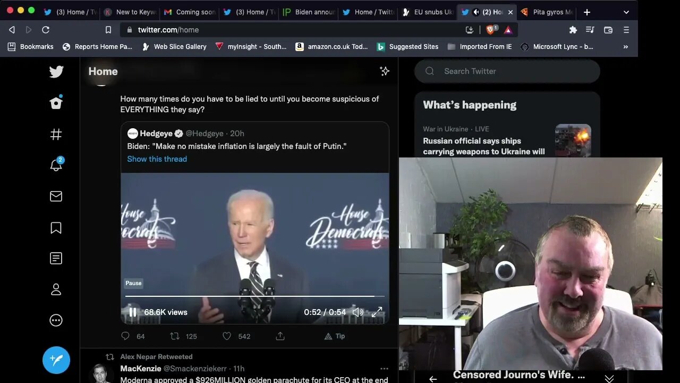The width and height of the screenshot is (680, 383).
Task: Click the Twitter bird logo in sidebar
Action: click(56, 72)
